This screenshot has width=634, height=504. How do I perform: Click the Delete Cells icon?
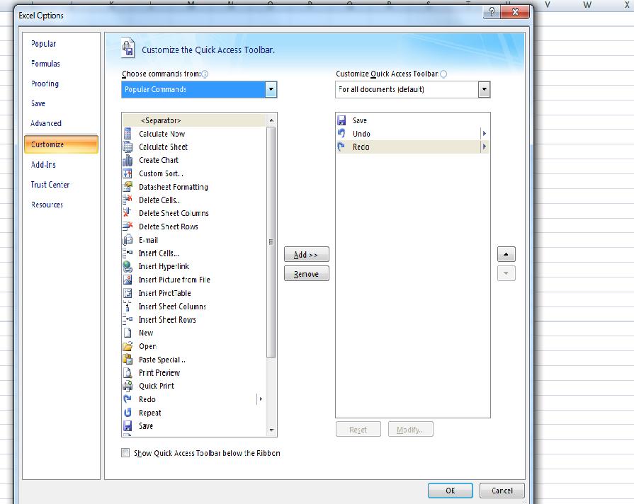tap(128, 200)
